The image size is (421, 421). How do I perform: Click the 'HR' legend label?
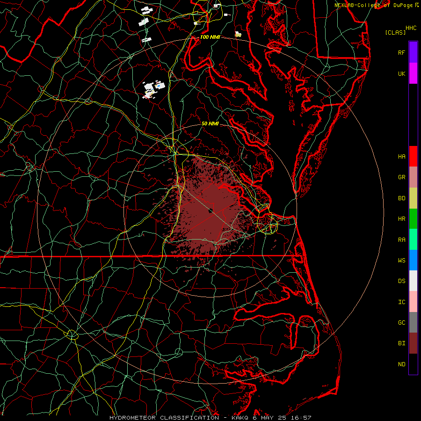point(401,219)
